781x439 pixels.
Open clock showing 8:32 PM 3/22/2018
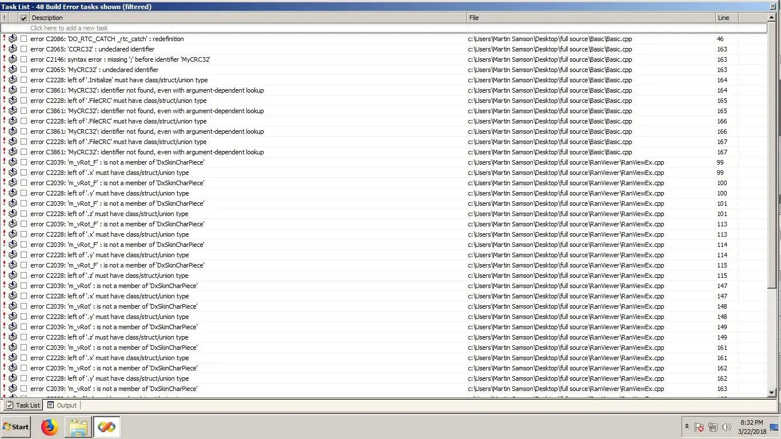coord(751,427)
